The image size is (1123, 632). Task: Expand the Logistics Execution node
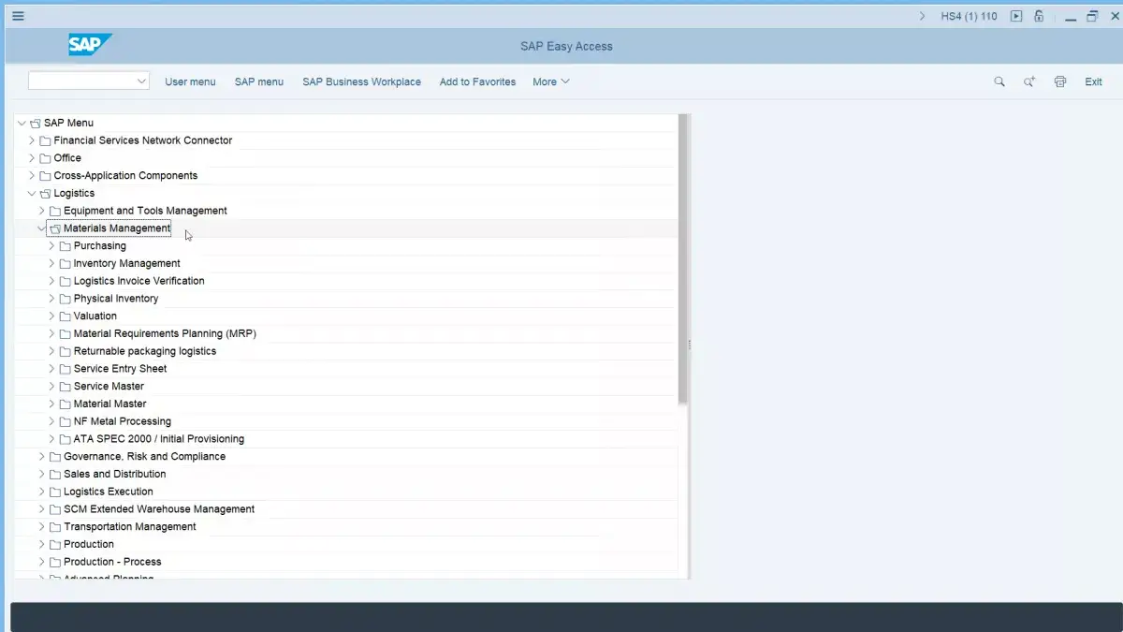coord(41,492)
